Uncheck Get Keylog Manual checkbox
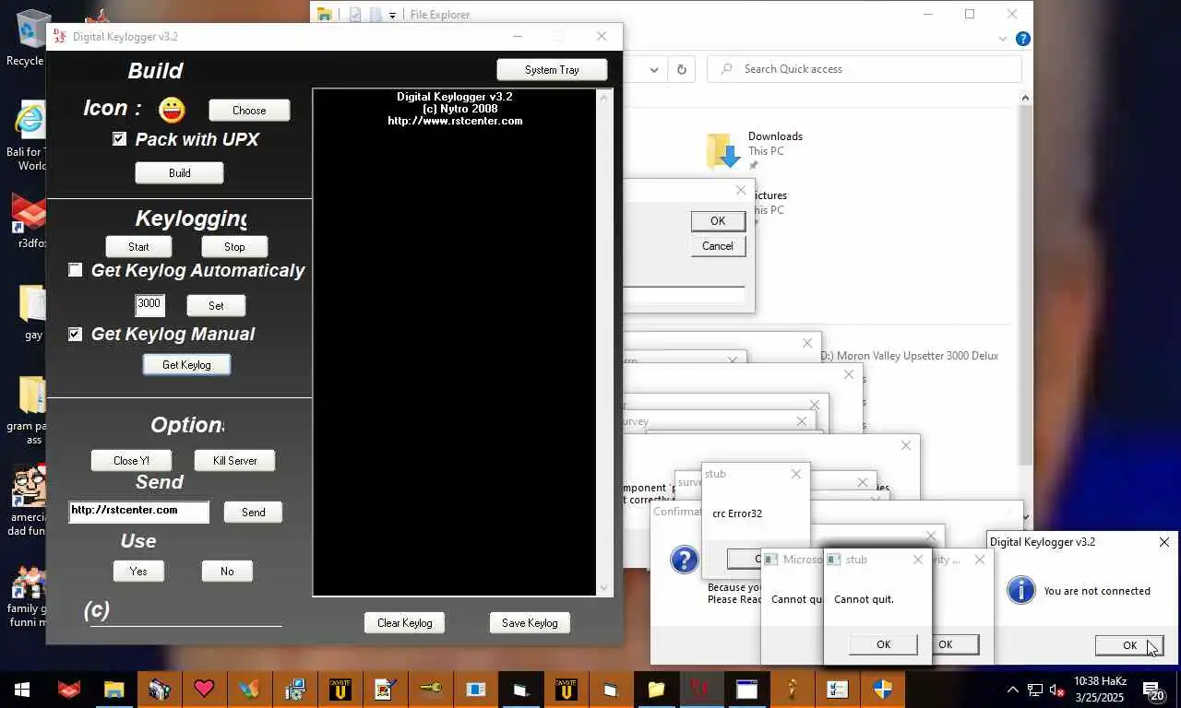The height and width of the screenshot is (708, 1181). pyautogui.click(x=75, y=334)
